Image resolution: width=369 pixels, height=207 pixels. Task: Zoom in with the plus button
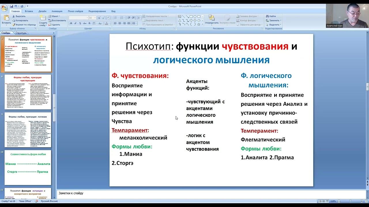[x=362, y=201]
